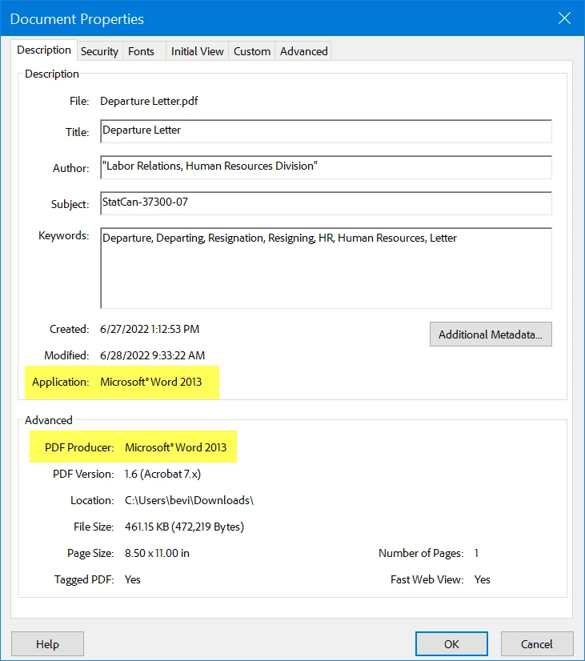The image size is (585, 661).
Task: Click the Help button
Action: click(x=47, y=643)
